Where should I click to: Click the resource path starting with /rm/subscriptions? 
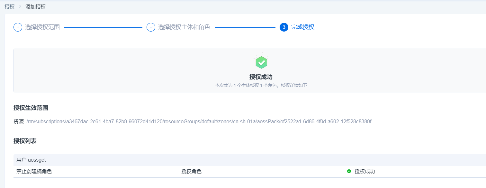coord(199,122)
